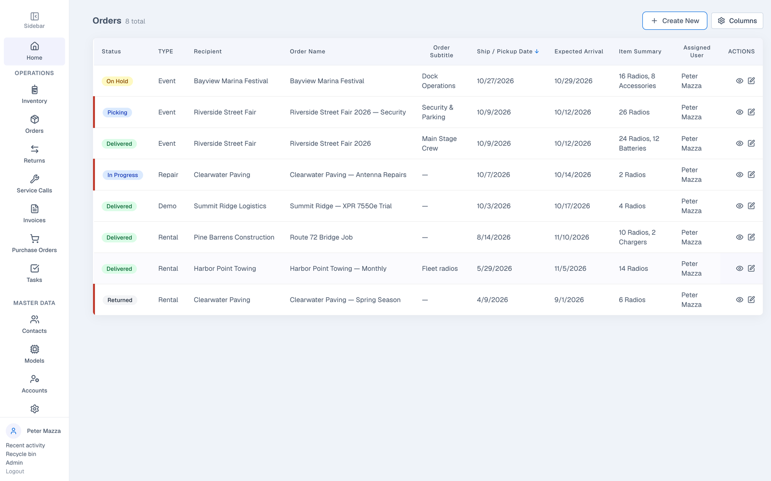Viewport: 771px width, 481px height.
Task: Go to Home in sidebar
Action: click(34, 51)
